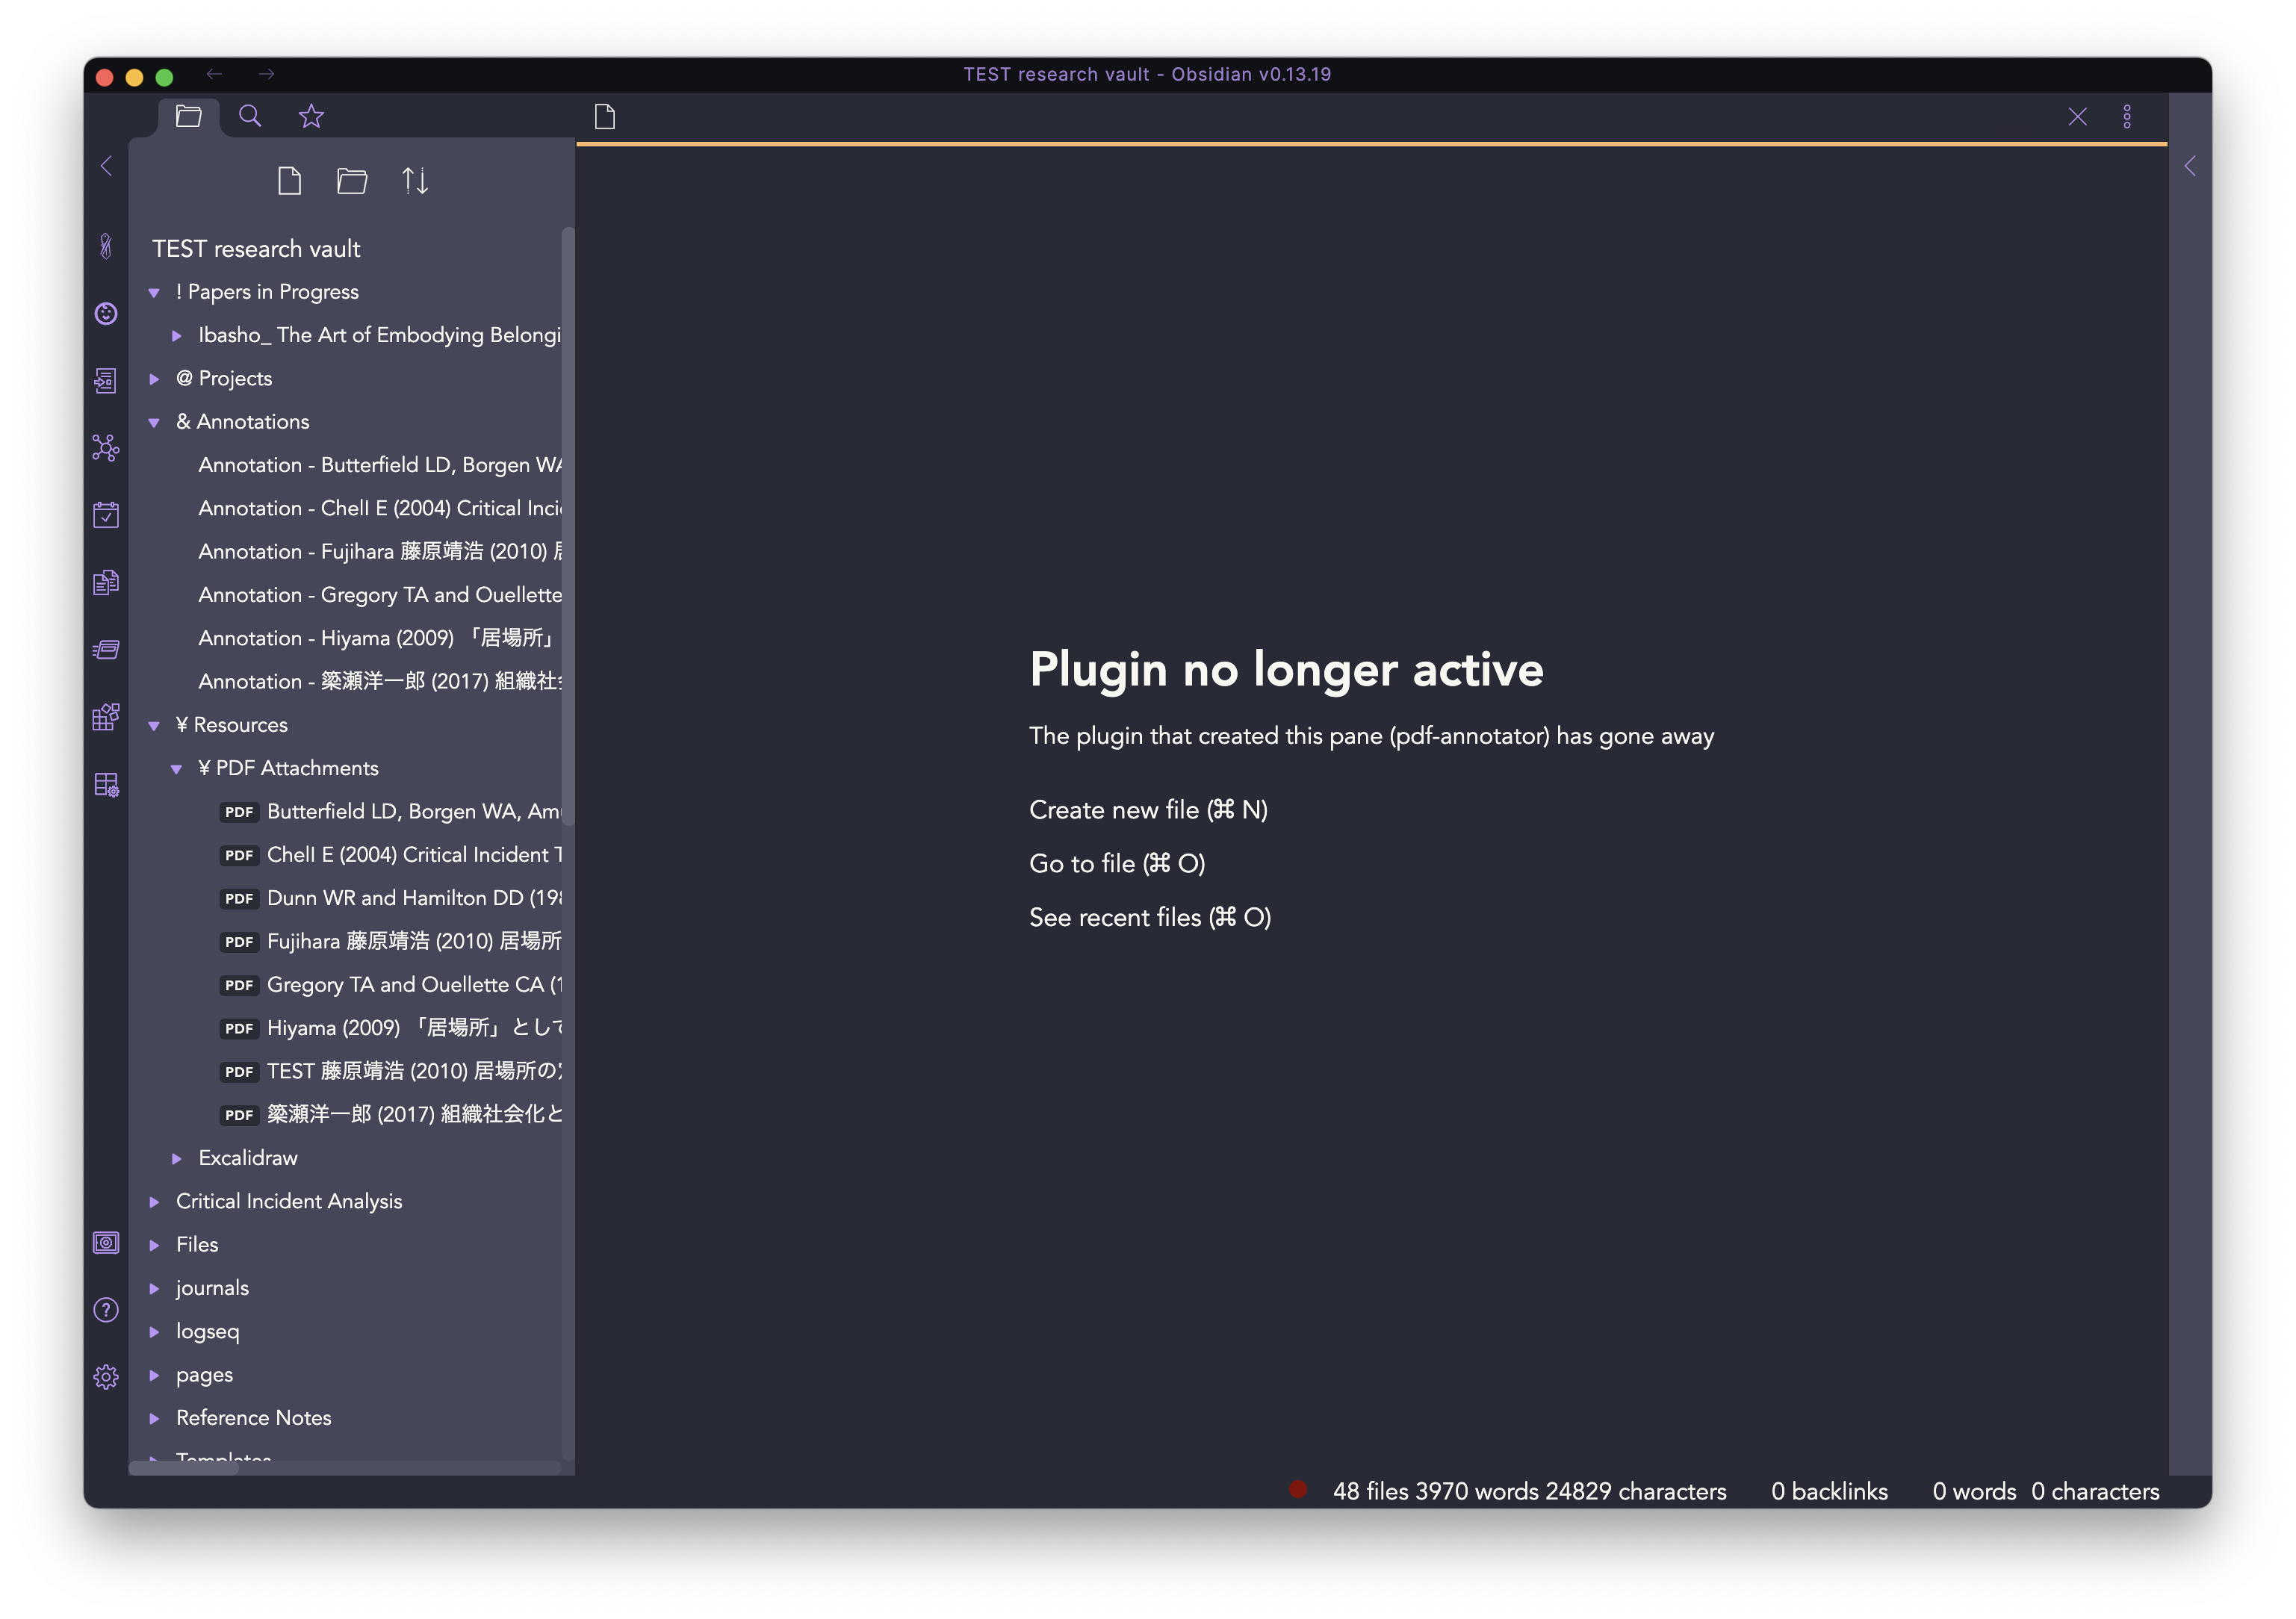Collapse the & Annotations folder

pos(155,421)
